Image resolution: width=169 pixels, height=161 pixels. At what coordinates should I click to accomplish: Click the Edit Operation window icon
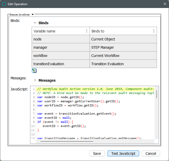4,4
